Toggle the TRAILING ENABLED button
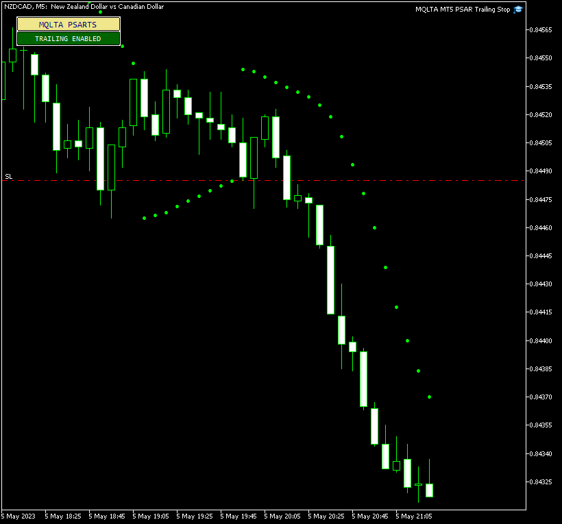Viewport: 562px width, 524px height. coord(69,38)
